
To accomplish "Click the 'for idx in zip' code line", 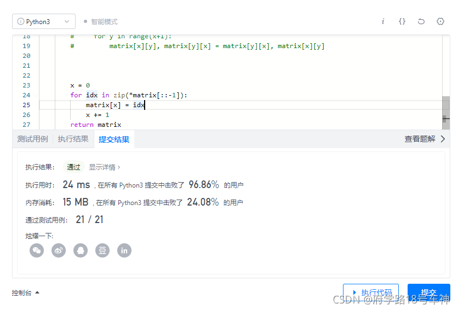I will (129, 95).
